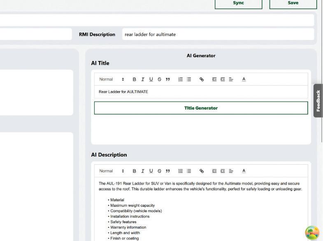Click Bold in AI Title toolbar
This screenshot has height=241, width=323.
tap(134, 80)
